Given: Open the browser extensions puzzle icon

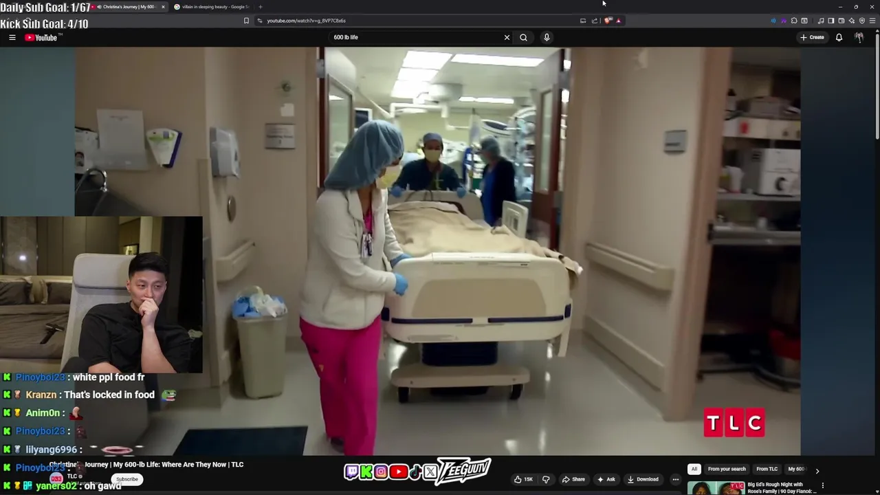Looking at the screenshot, I should (x=794, y=21).
